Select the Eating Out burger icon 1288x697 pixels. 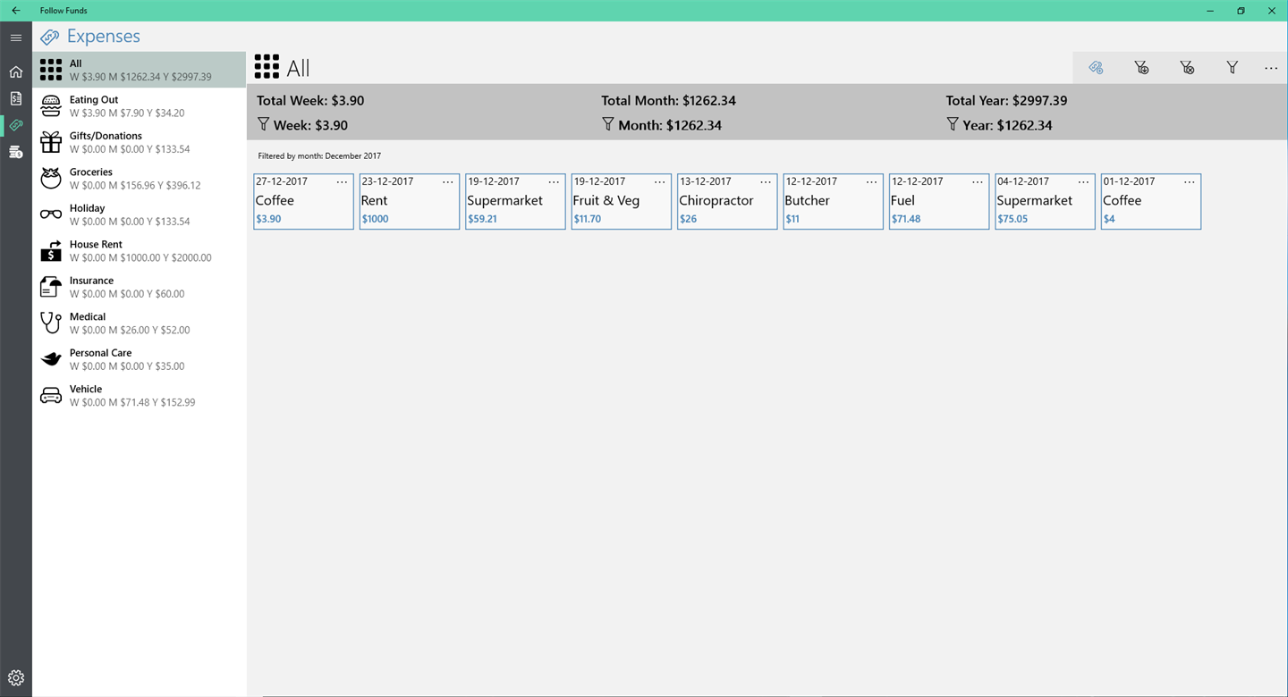51,105
